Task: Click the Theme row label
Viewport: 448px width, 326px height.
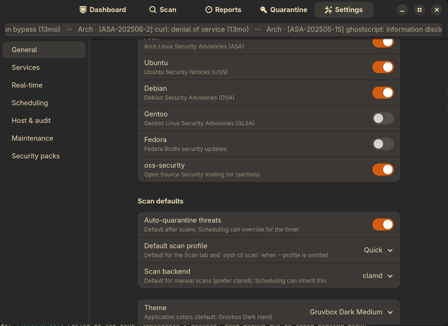Action: [155, 308]
